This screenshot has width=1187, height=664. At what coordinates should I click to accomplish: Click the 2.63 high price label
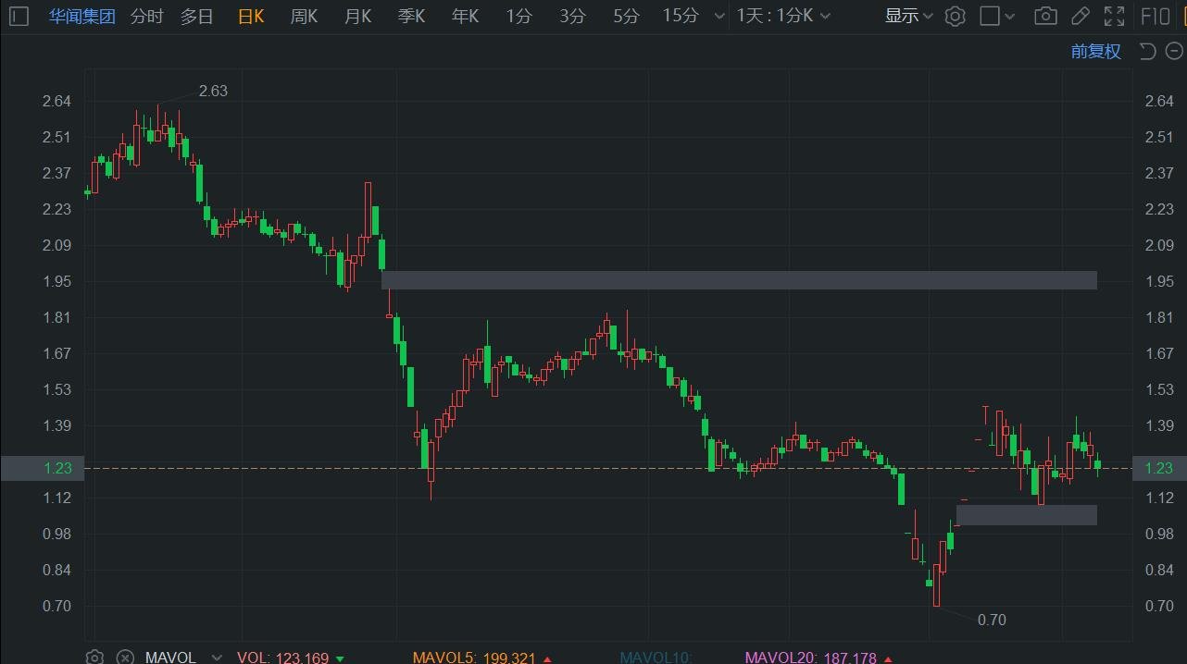tap(213, 91)
